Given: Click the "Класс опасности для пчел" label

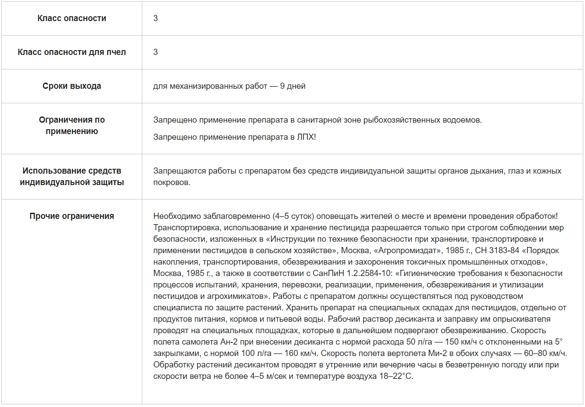Looking at the screenshot, I should point(72,52).
